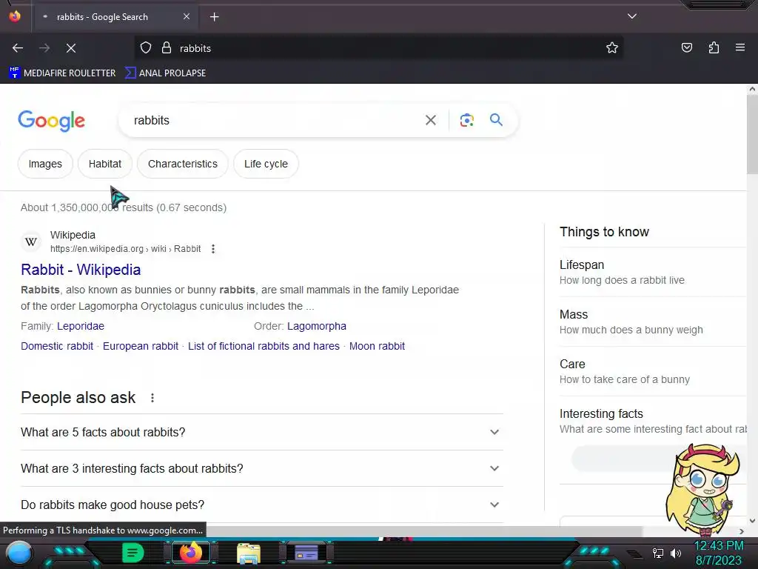Expand 'What are 3 interesting facts about rabbits?'
Viewport: 758px width, 569px height.
click(261, 468)
